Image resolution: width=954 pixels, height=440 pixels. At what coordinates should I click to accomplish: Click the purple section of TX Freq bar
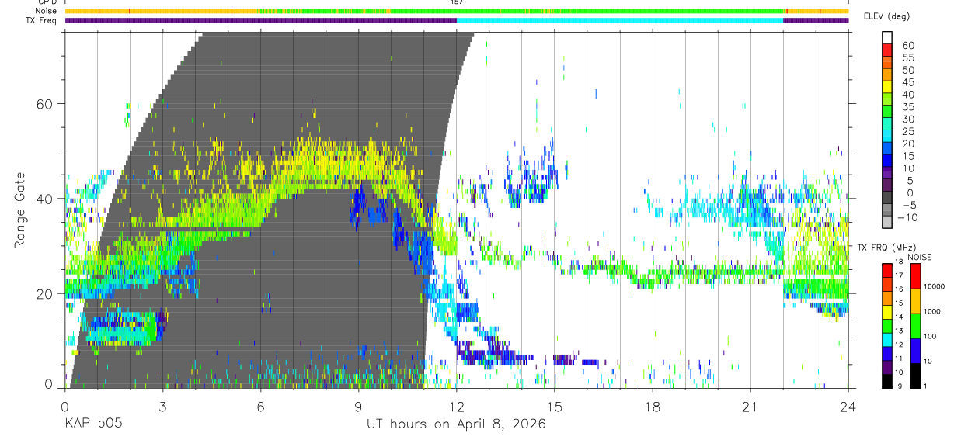[x=260, y=20]
